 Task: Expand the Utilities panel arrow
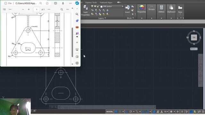point(161,18)
